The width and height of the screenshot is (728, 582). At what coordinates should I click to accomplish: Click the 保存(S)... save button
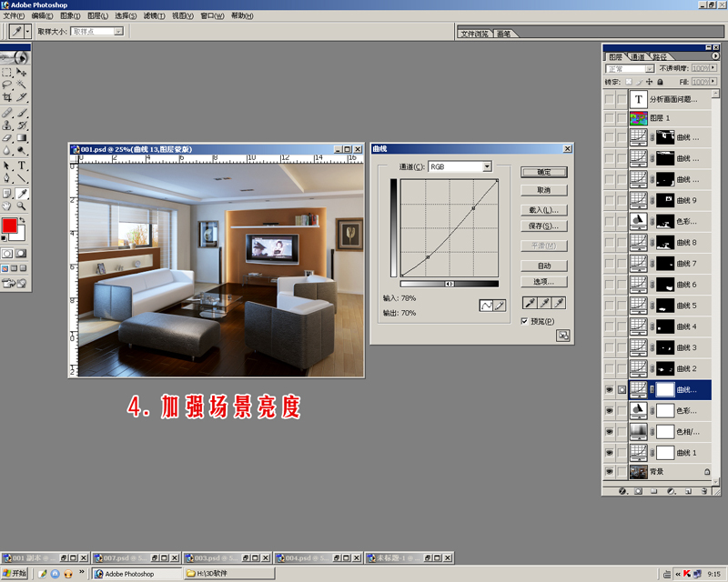(543, 226)
